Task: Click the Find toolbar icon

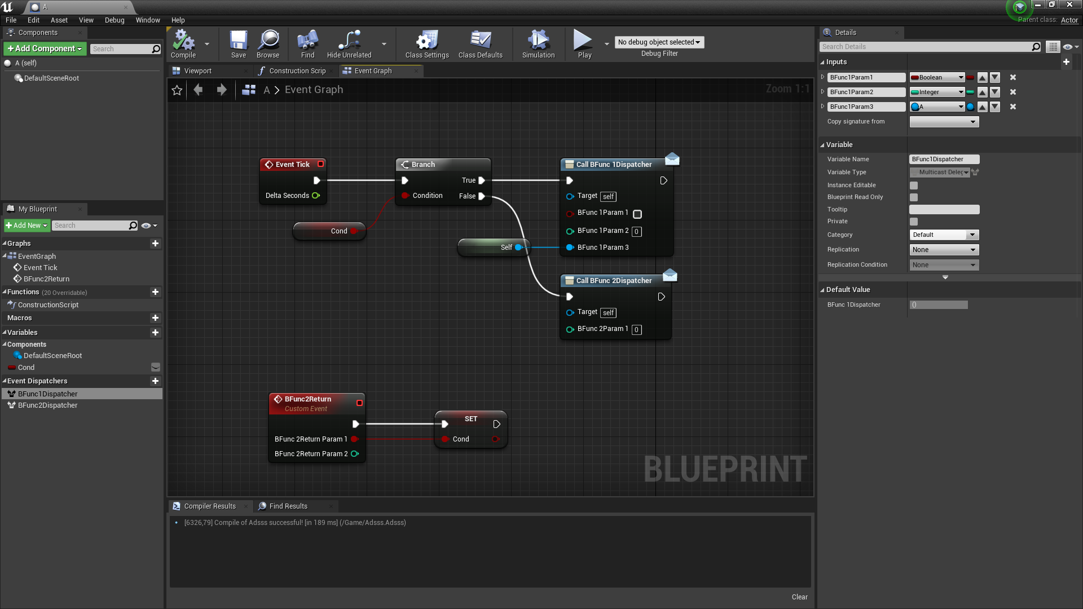Action: click(307, 41)
